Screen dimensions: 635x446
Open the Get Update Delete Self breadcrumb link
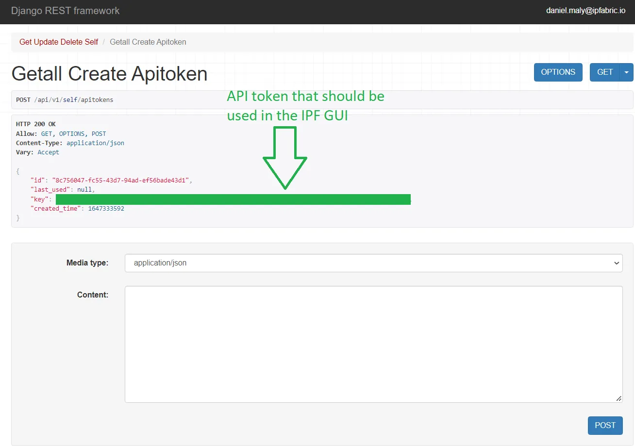(x=58, y=42)
